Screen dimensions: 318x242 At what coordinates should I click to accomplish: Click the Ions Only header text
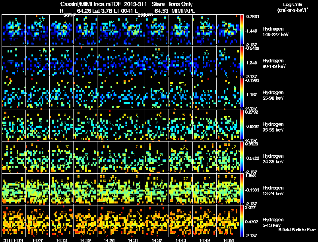(181, 4)
